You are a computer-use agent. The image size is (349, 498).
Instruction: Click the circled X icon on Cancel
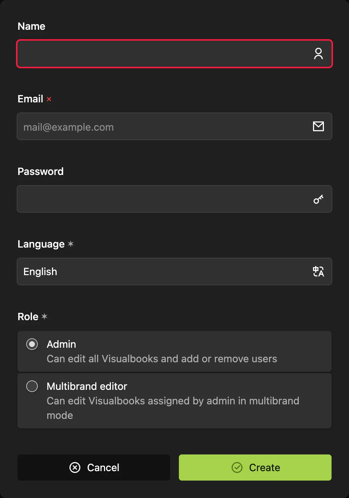point(75,468)
